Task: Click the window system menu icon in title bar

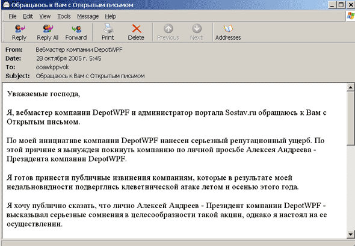Action: [6, 5]
